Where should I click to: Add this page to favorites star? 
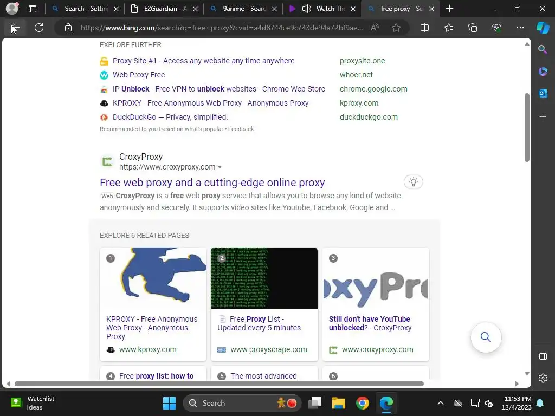396,28
